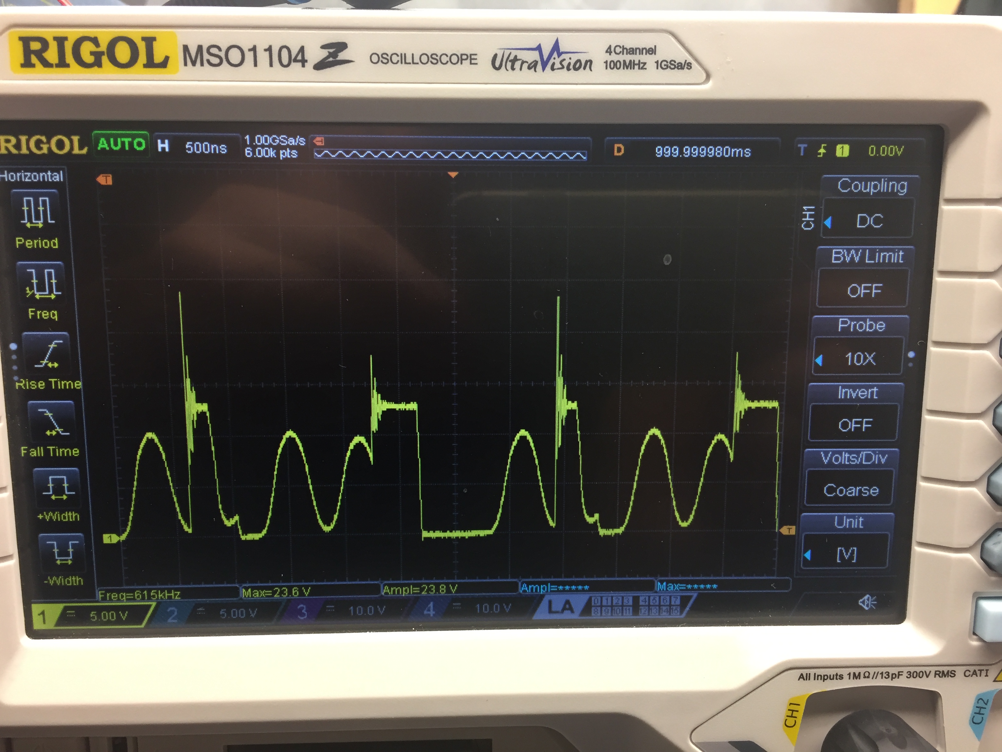Viewport: 1002px width, 752px height.
Task: Open the Unit [V] setting
Action: pyautogui.click(x=845, y=553)
